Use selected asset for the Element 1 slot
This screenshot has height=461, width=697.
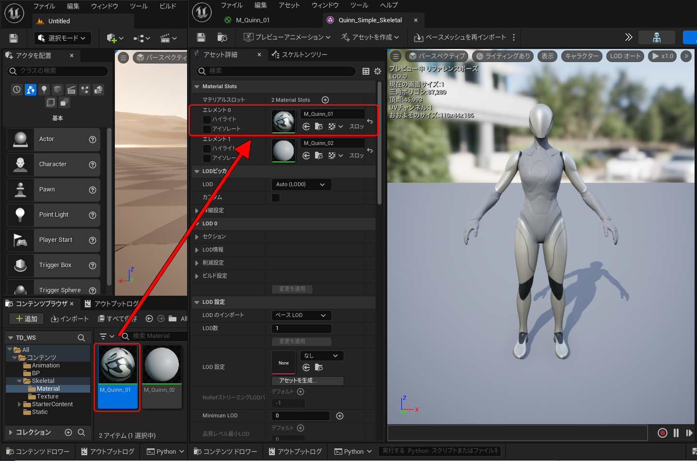(x=306, y=156)
